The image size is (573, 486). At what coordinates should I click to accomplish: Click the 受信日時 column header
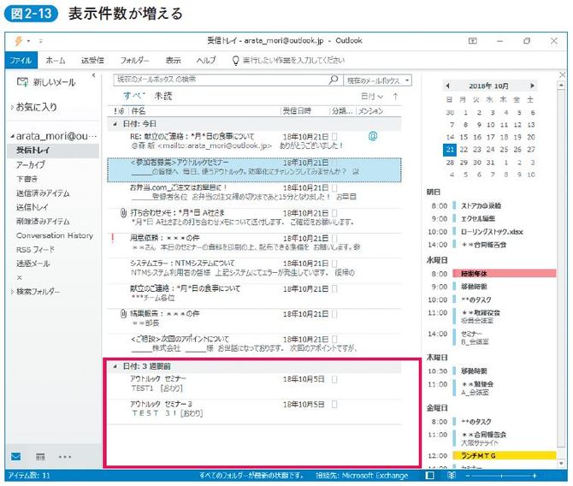pos(297,111)
